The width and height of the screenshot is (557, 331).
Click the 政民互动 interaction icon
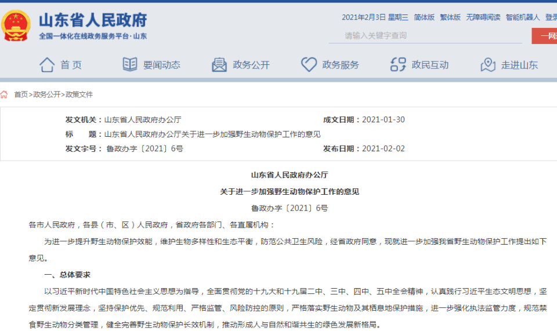[398, 65]
